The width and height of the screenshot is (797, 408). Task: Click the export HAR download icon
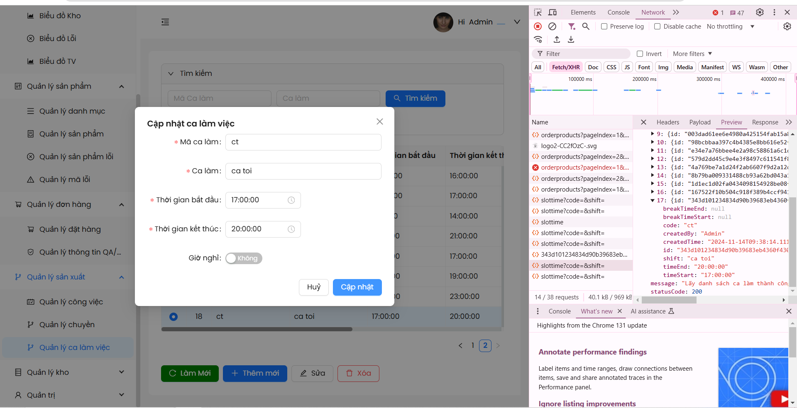571,39
